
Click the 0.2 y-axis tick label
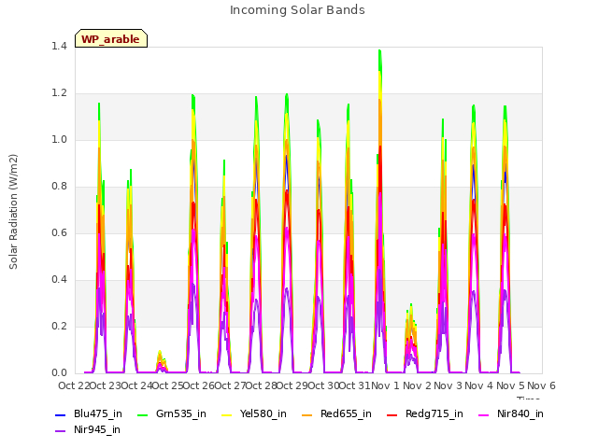59,327
